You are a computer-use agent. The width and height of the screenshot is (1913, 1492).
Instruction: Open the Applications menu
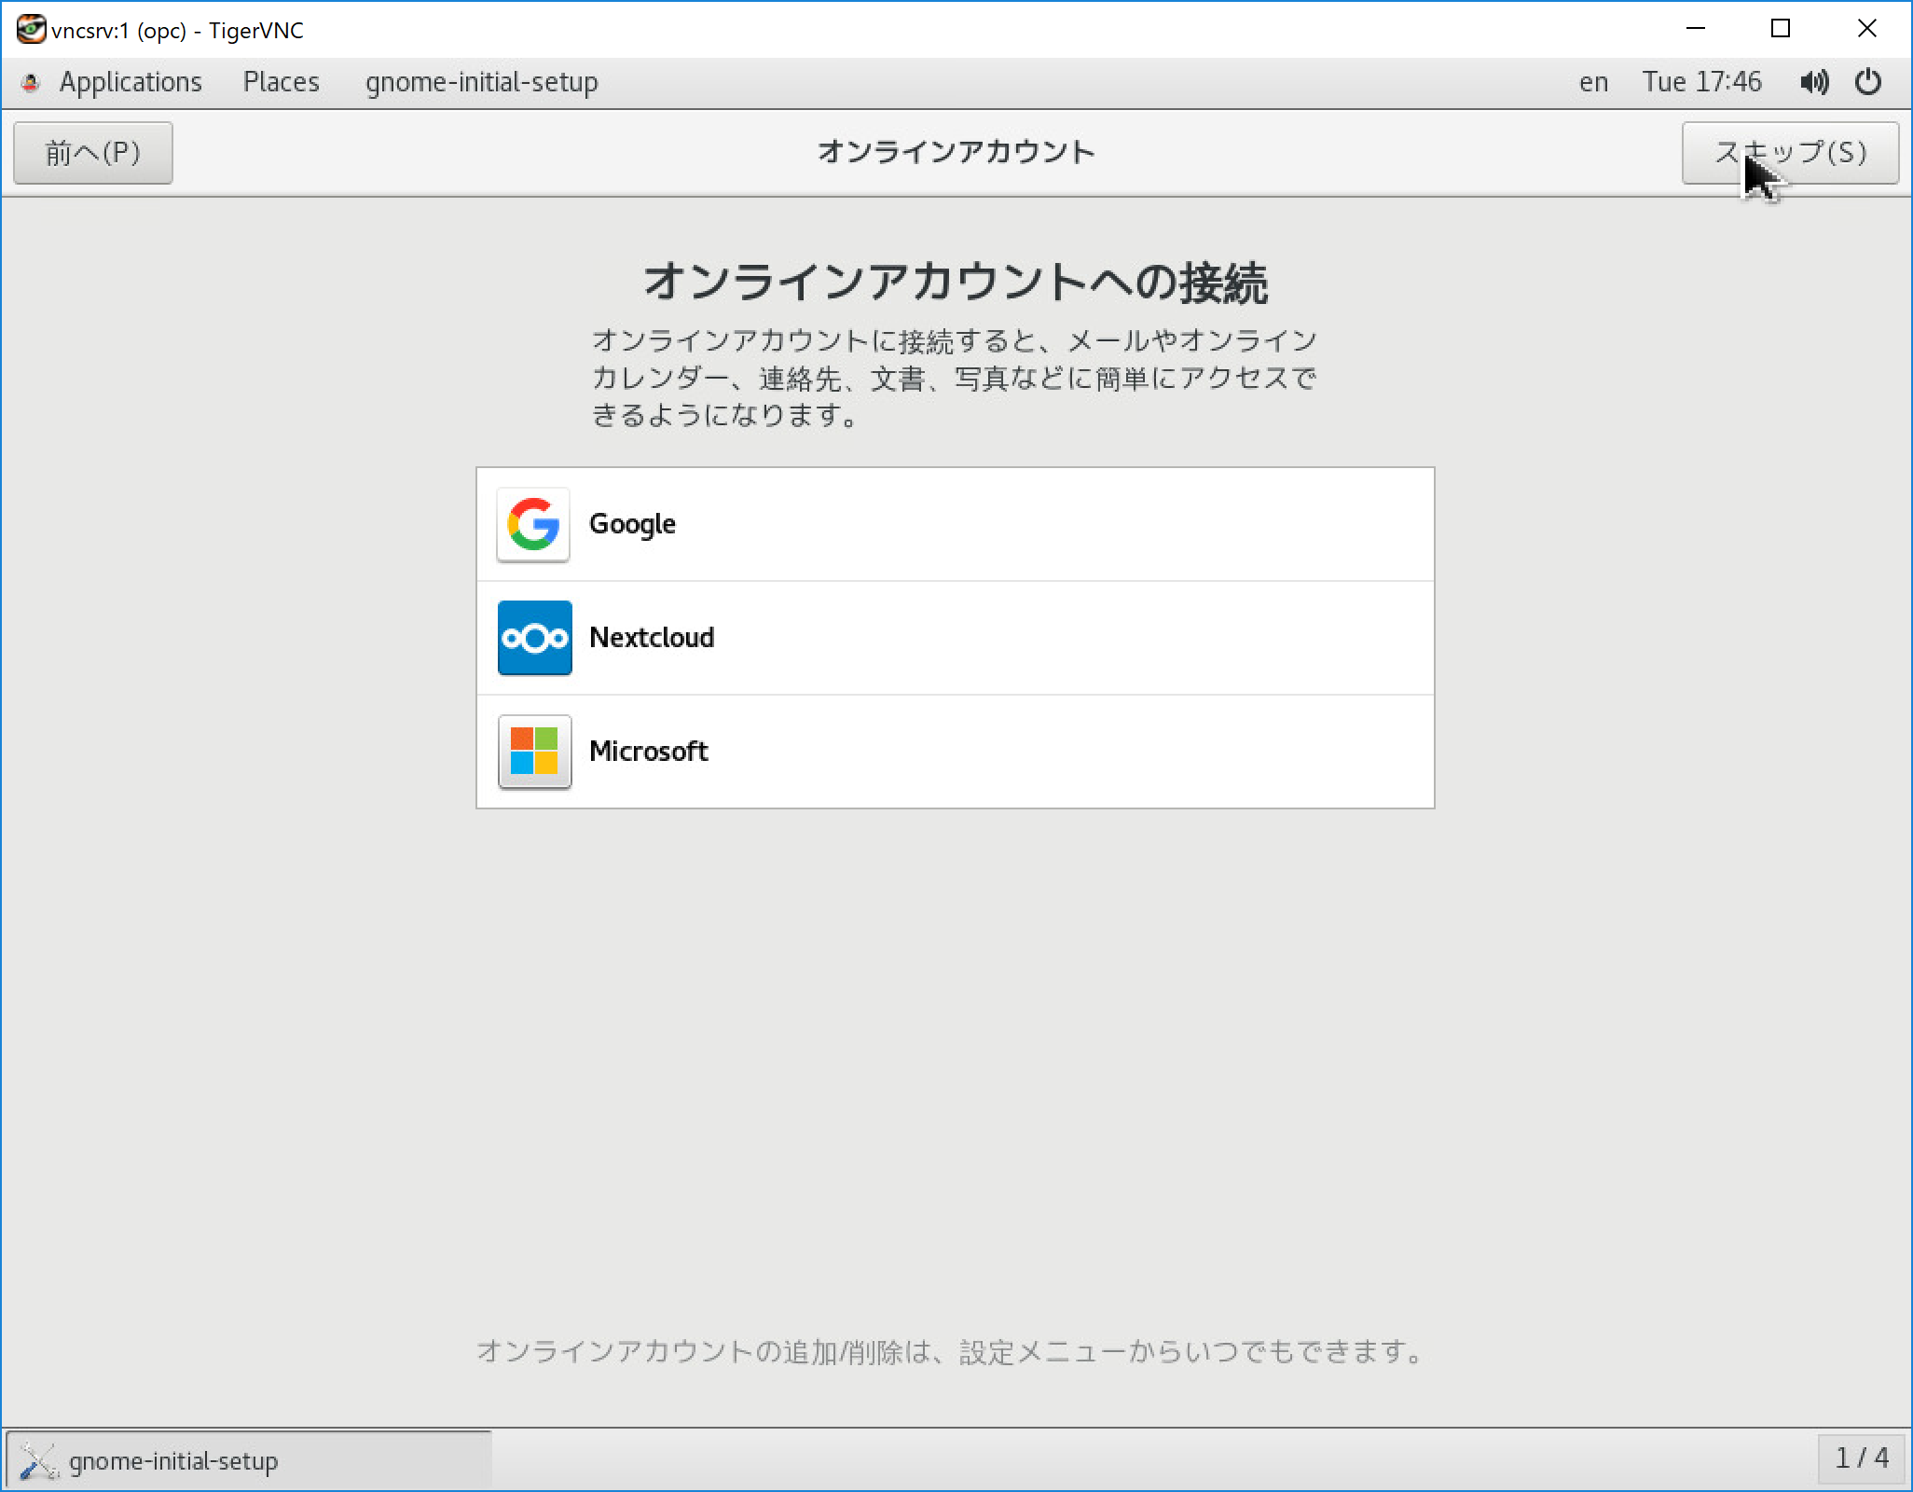pos(131,82)
